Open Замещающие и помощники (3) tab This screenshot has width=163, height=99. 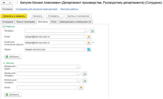pos(75,22)
